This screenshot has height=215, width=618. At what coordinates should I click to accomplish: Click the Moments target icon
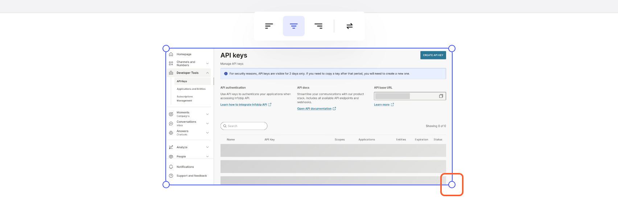pos(171,114)
